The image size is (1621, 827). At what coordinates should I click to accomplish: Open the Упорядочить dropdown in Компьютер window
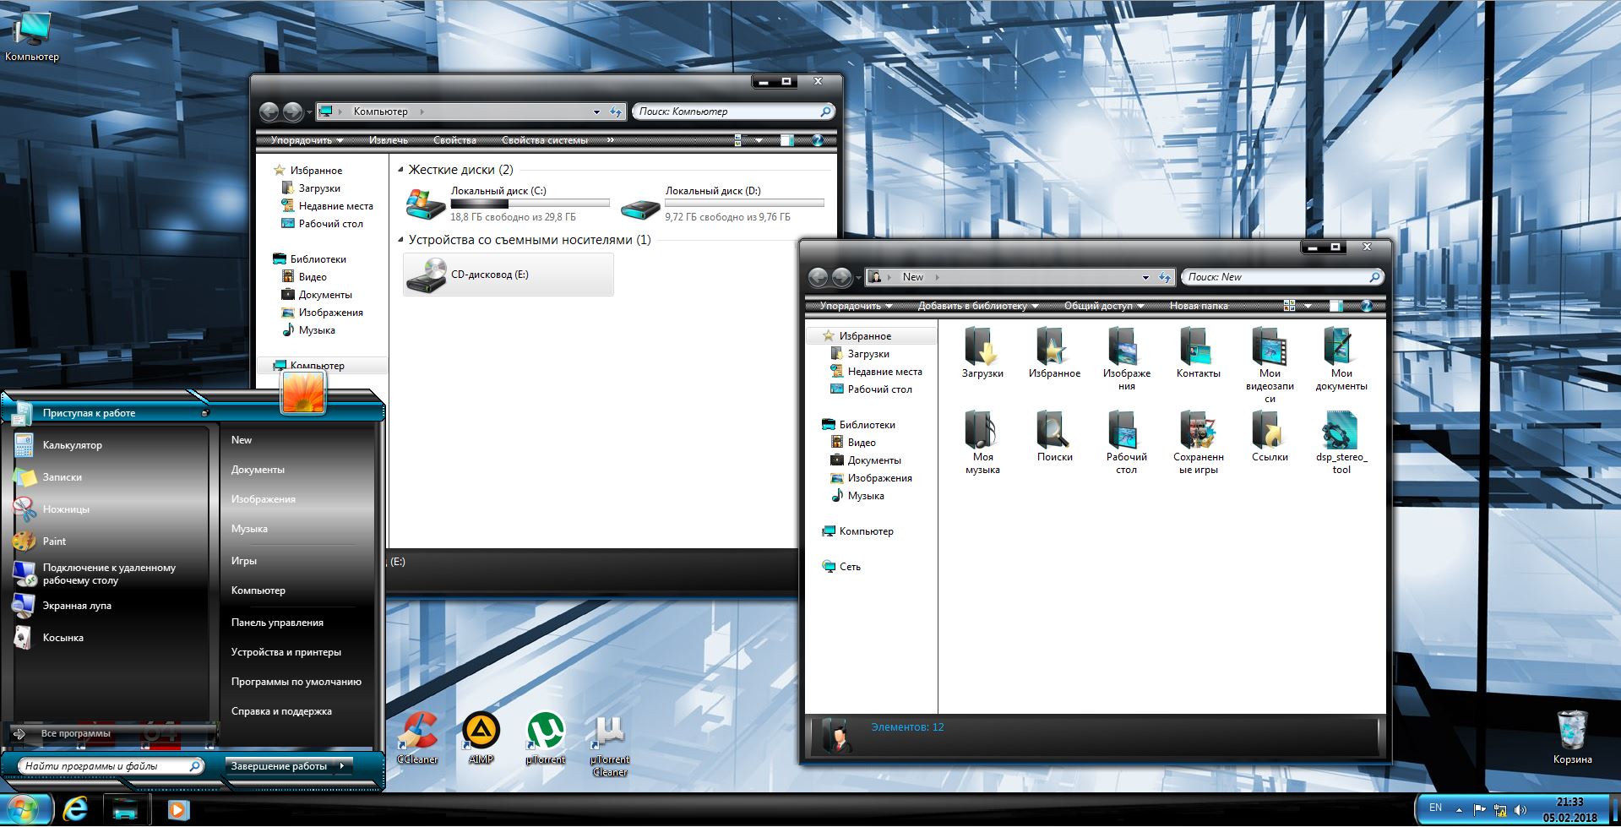coord(307,140)
